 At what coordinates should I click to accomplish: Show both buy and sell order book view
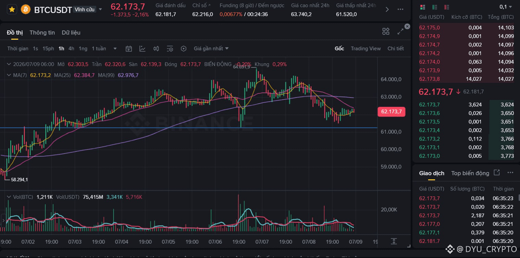point(422,7)
